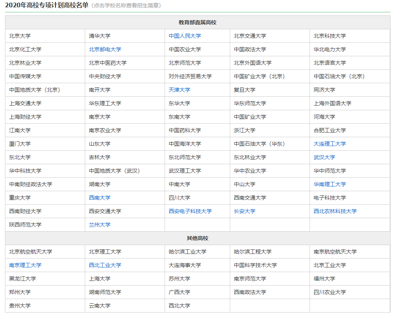Open the 西北工业大学 link

click(x=105, y=265)
